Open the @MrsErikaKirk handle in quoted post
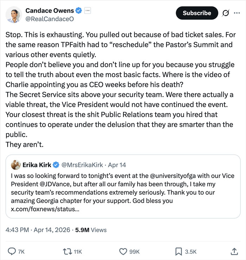Image resolution: width=246 pixels, height=260 pixels. tap(83, 165)
